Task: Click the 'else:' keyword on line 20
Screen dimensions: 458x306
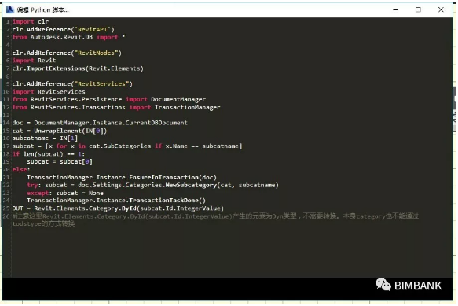Action: click(21, 170)
